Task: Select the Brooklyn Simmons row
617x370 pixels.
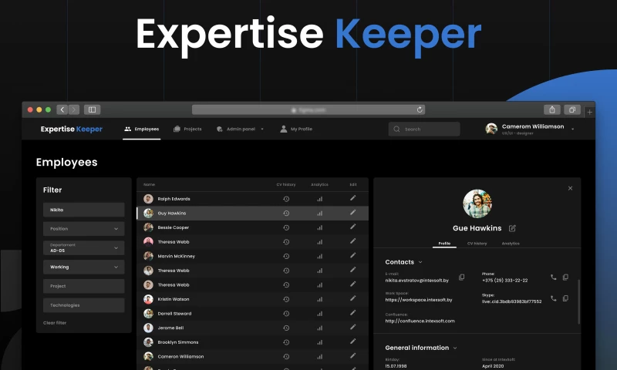Action: (252, 342)
